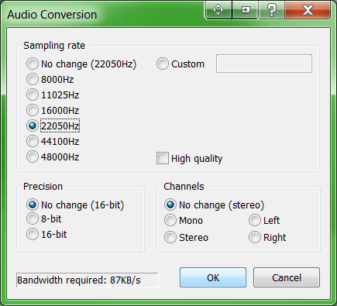Select the Left channel option
This screenshot has width=337, height=306.
pos(264,220)
